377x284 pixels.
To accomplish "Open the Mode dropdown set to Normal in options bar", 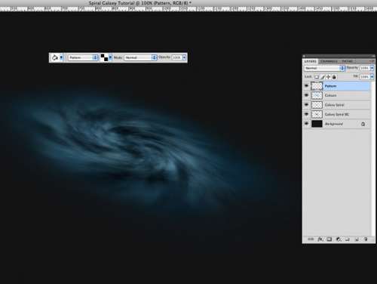I will pyautogui.click(x=140, y=57).
